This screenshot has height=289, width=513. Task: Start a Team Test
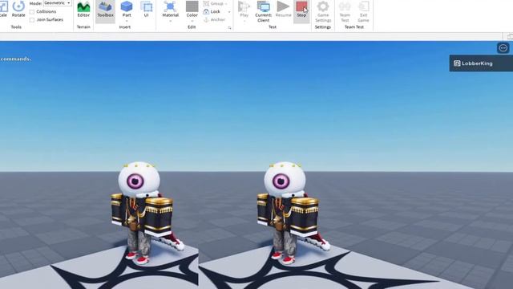coord(345,11)
